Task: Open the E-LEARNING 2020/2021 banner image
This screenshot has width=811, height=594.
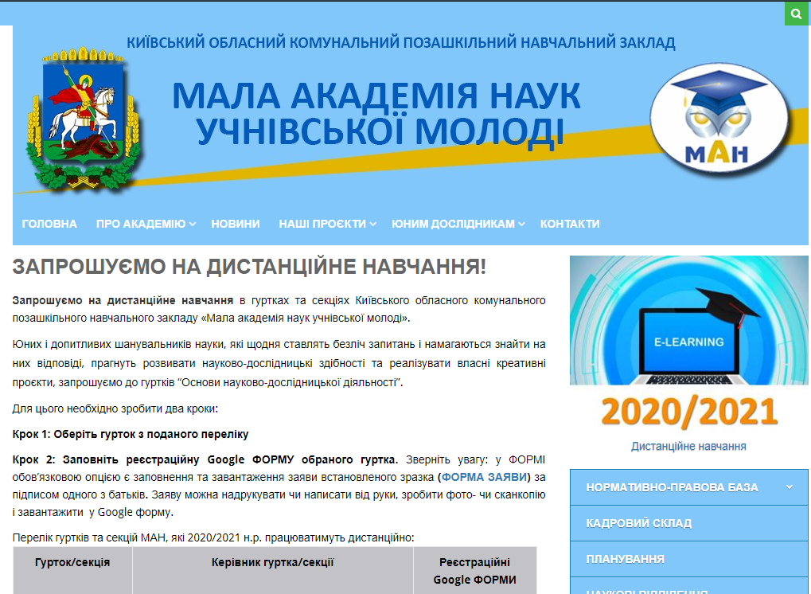Action: click(689, 342)
